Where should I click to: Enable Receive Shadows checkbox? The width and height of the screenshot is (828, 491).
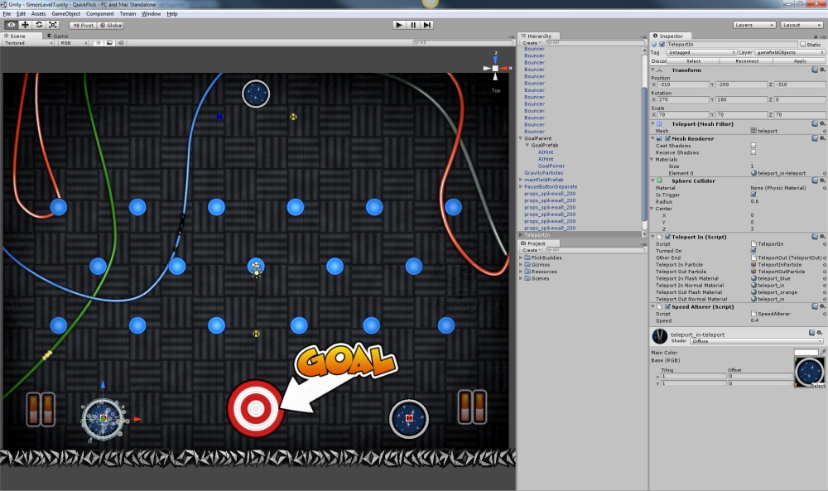[x=753, y=152]
